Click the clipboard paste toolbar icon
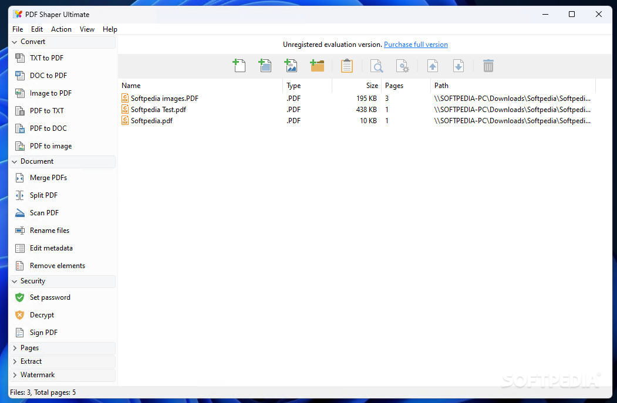Image resolution: width=617 pixels, height=403 pixels. (x=347, y=66)
